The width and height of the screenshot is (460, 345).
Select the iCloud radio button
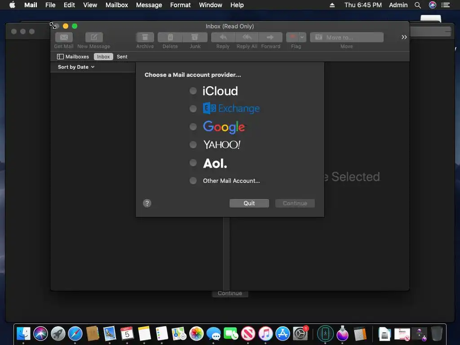[193, 91]
